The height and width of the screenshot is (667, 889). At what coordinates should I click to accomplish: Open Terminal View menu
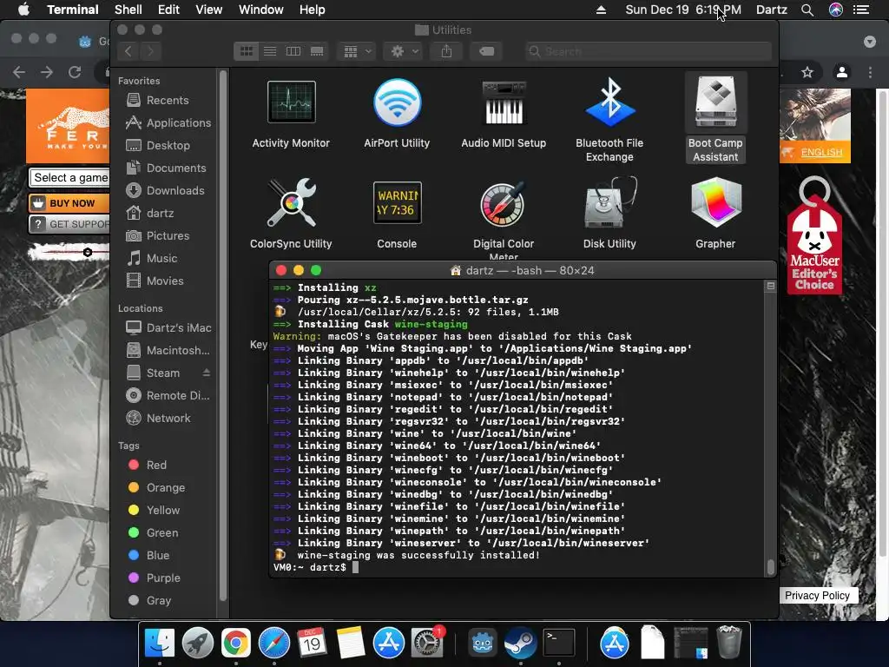[208, 10]
